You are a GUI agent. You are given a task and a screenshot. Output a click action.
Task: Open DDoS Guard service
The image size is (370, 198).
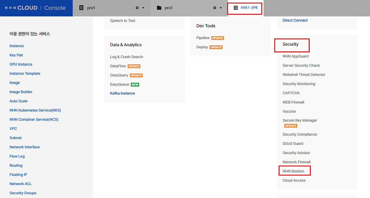pyautogui.click(x=293, y=144)
